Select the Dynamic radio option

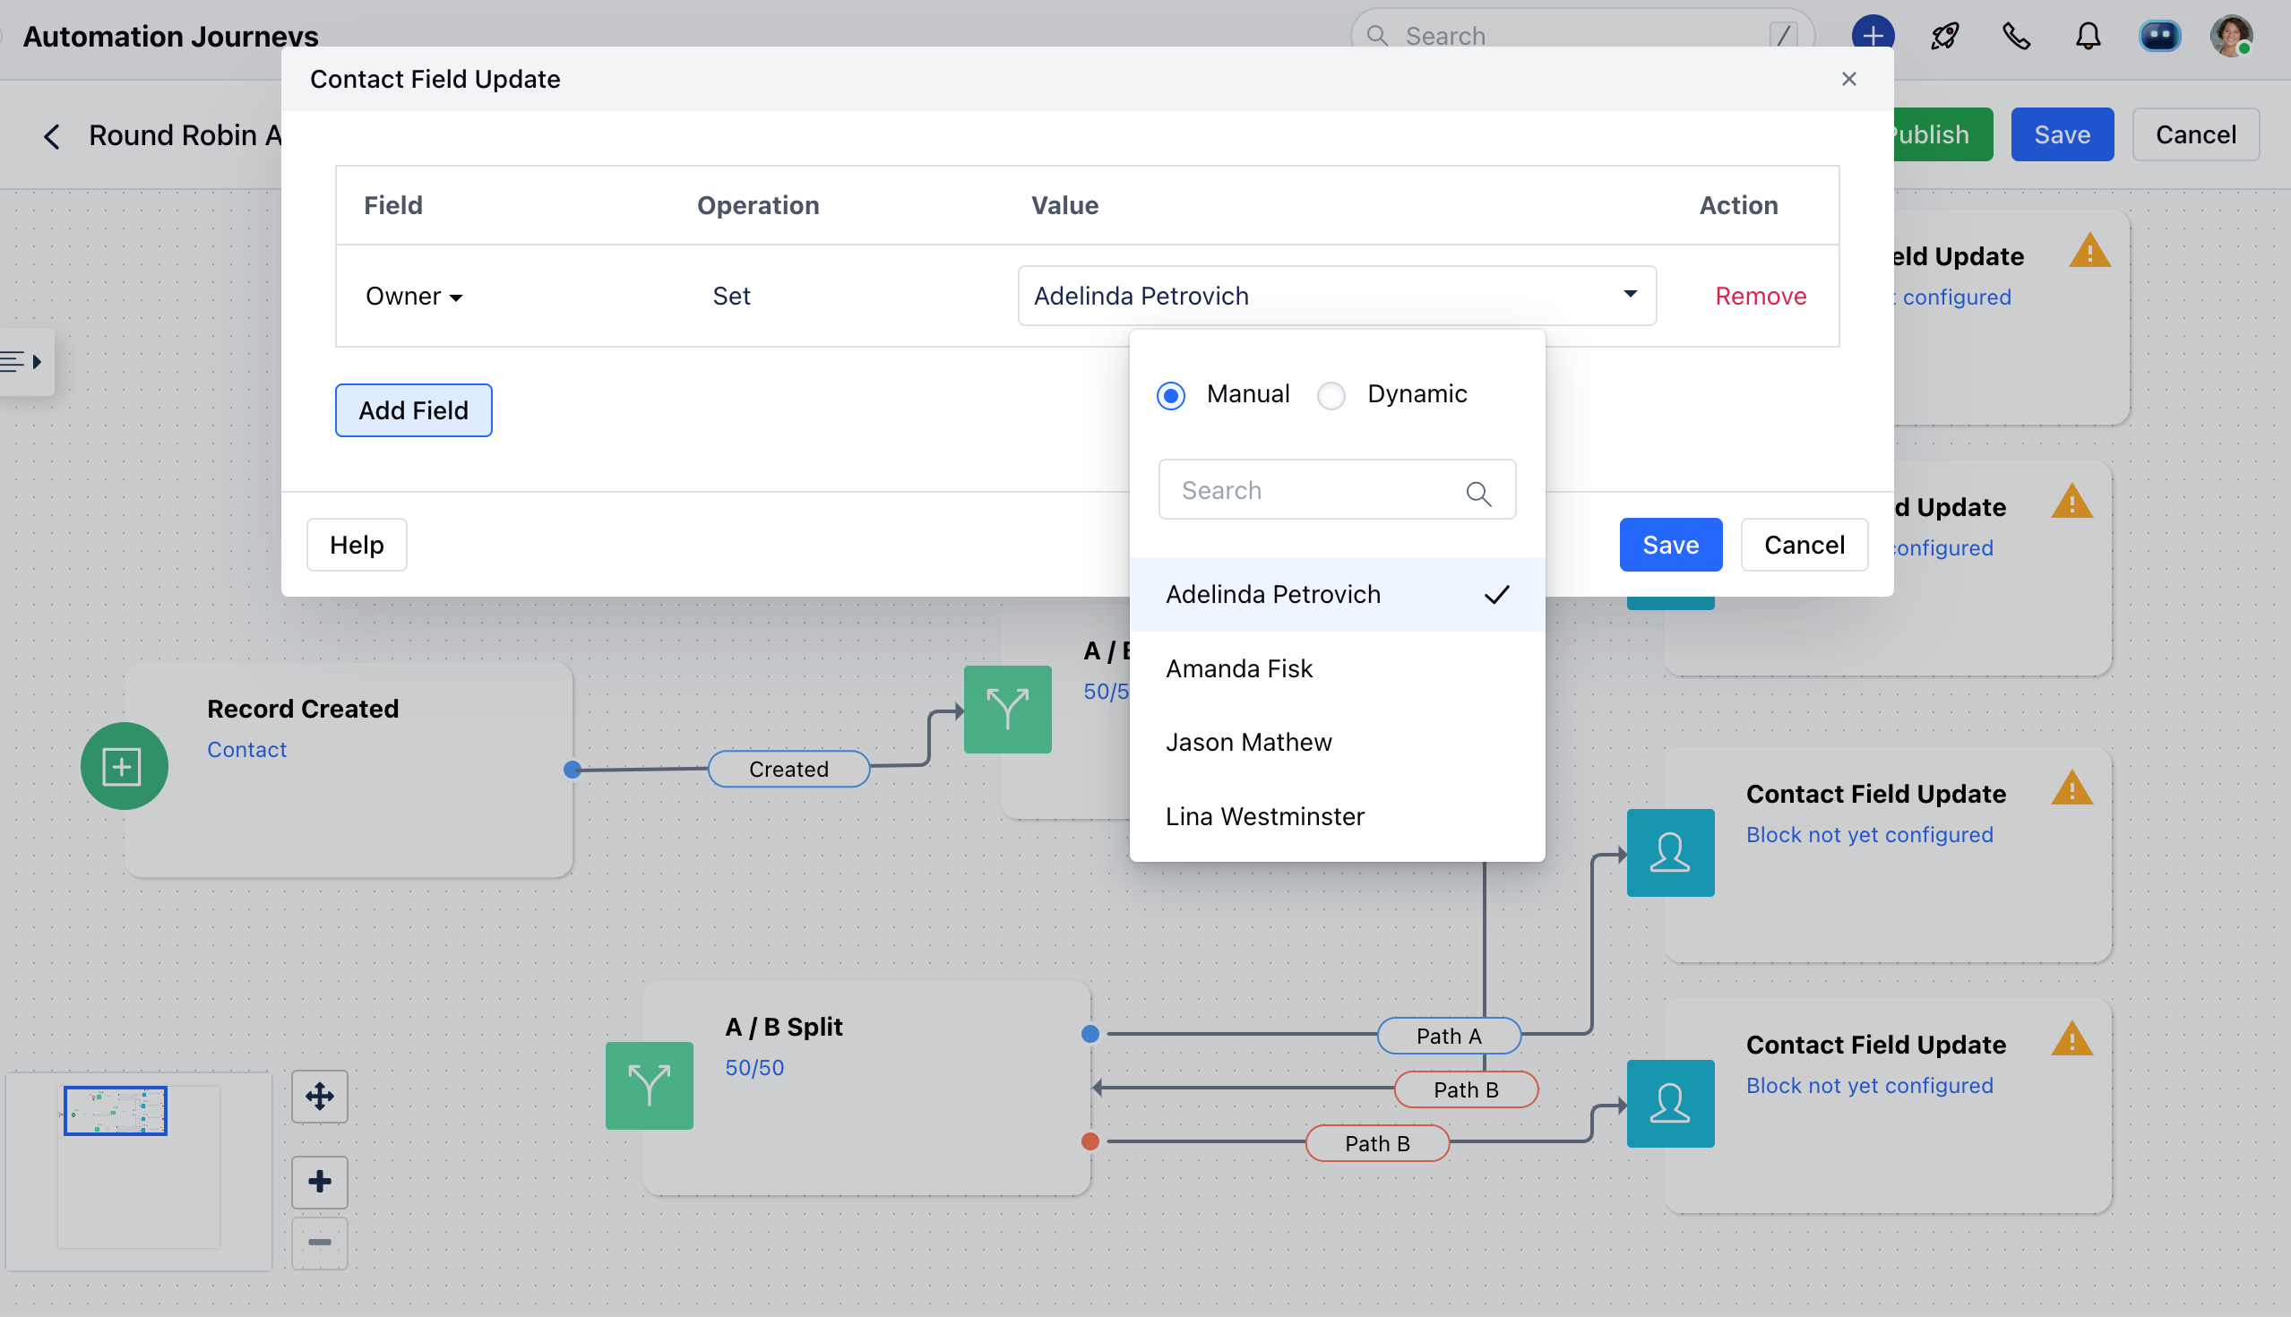1331,395
